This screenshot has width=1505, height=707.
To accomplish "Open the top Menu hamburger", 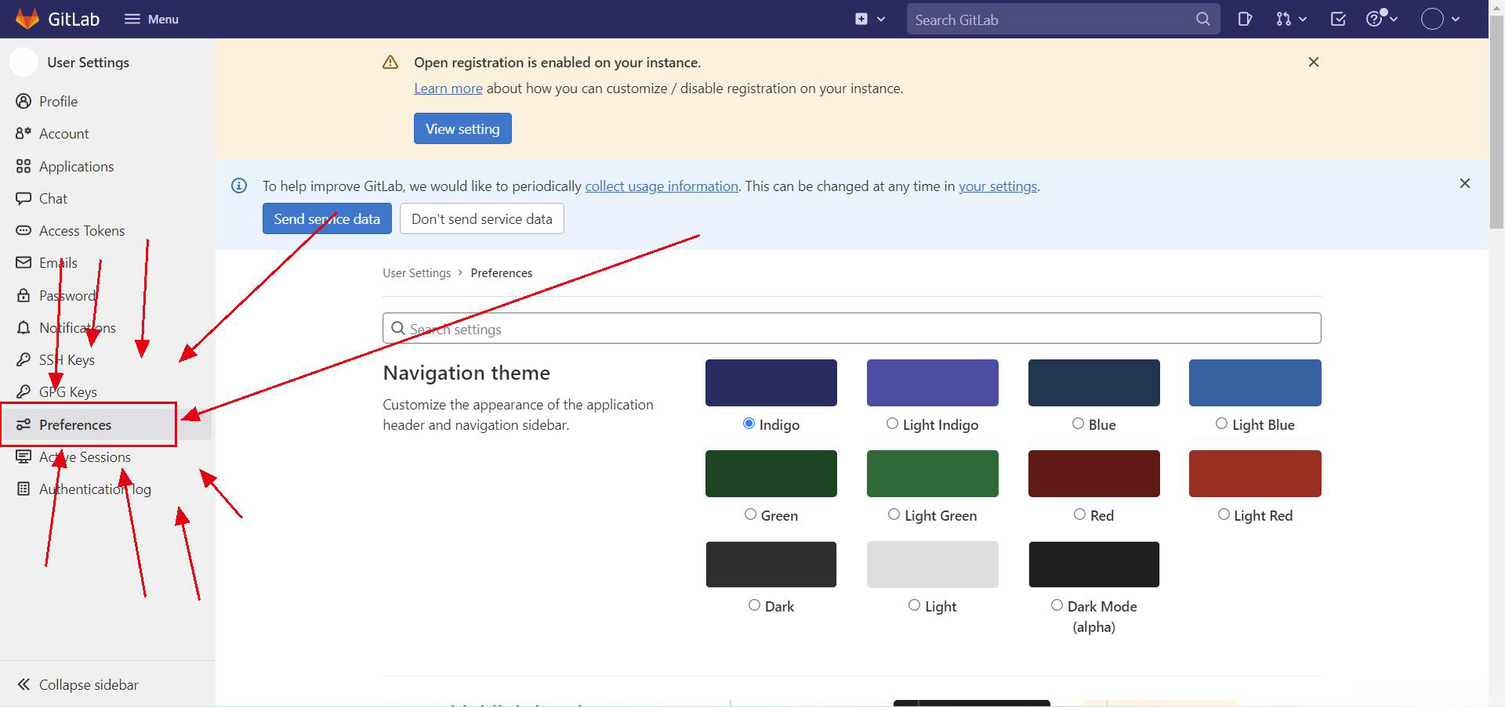I will tap(151, 20).
